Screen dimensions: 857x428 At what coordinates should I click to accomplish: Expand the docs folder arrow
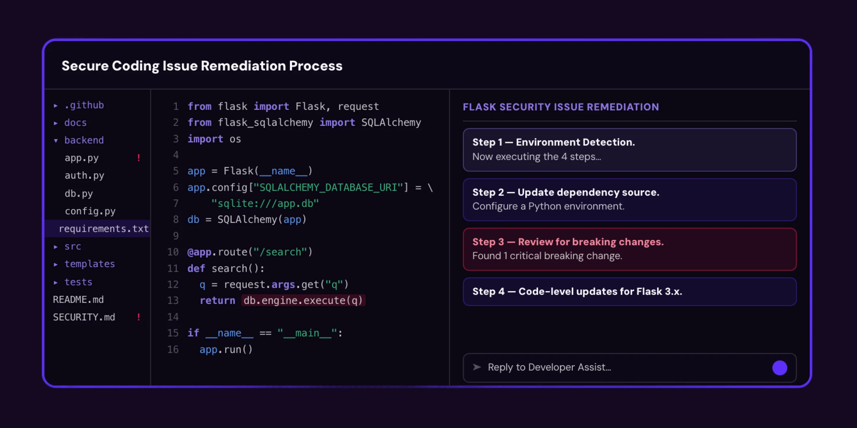(56, 123)
